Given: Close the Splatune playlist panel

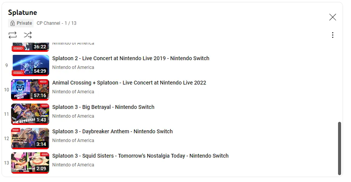Looking at the screenshot, I should coord(333,17).
